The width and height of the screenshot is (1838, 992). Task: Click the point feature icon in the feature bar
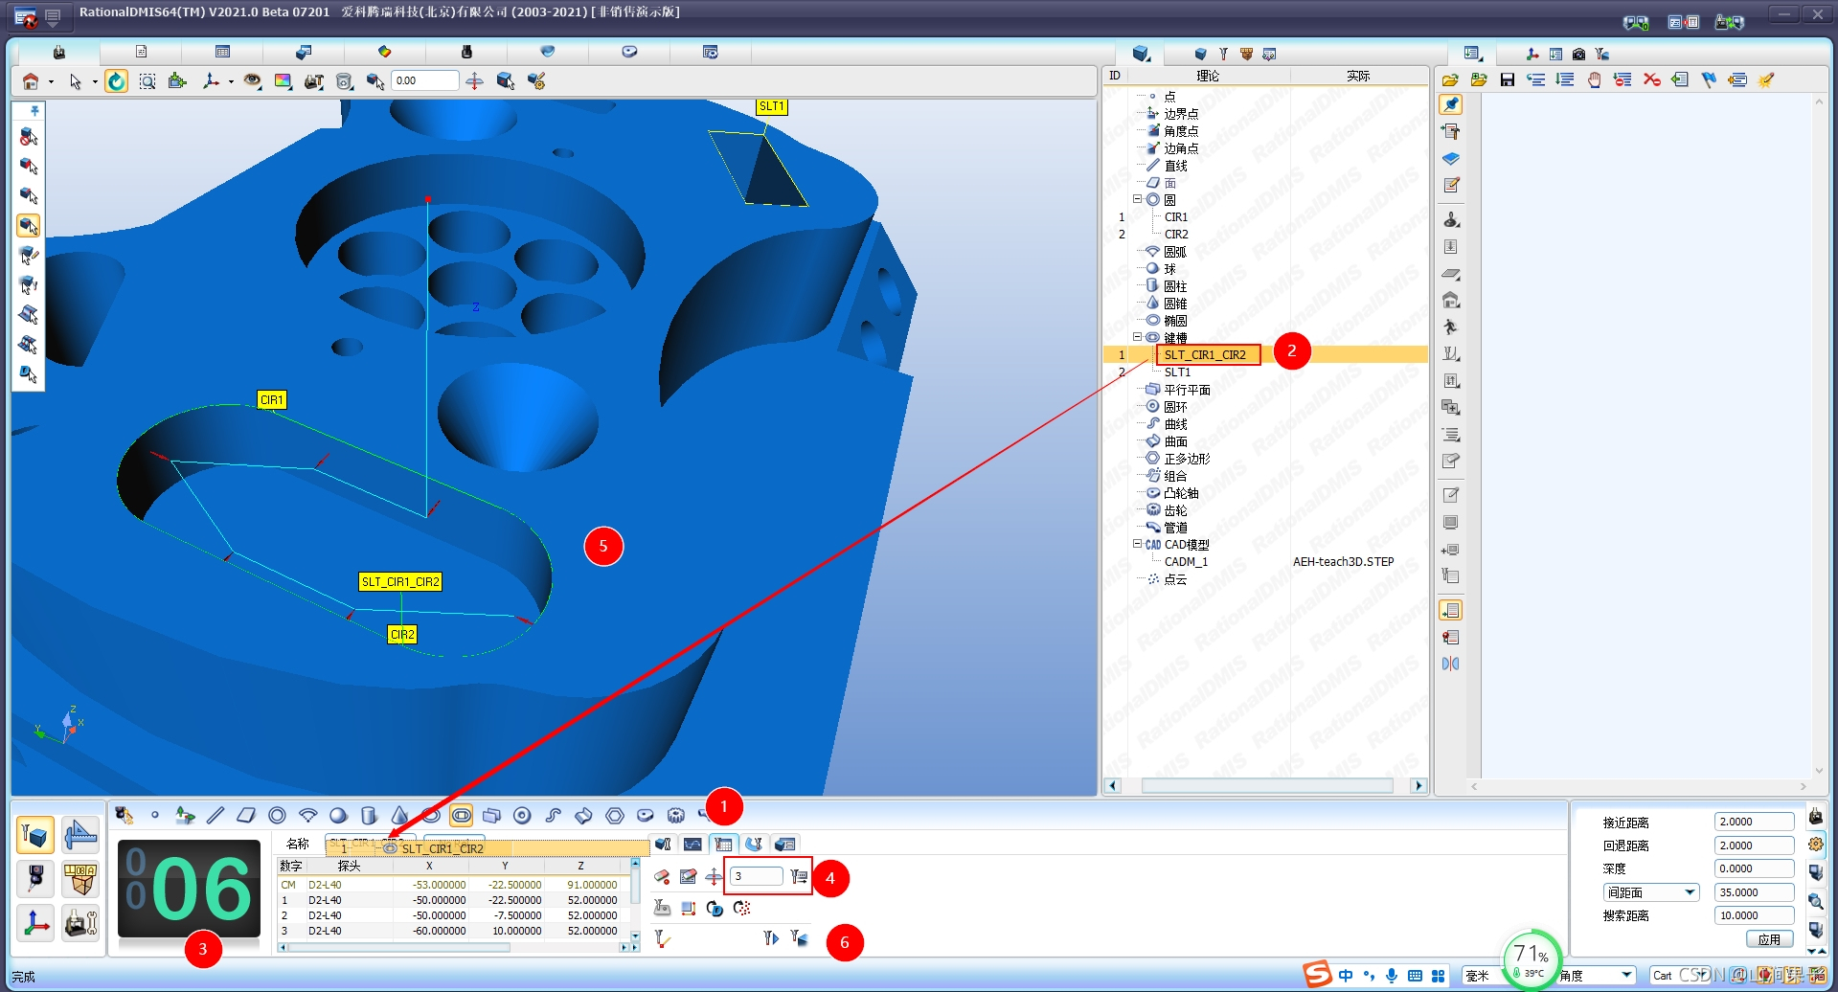[x=154, y=815]
